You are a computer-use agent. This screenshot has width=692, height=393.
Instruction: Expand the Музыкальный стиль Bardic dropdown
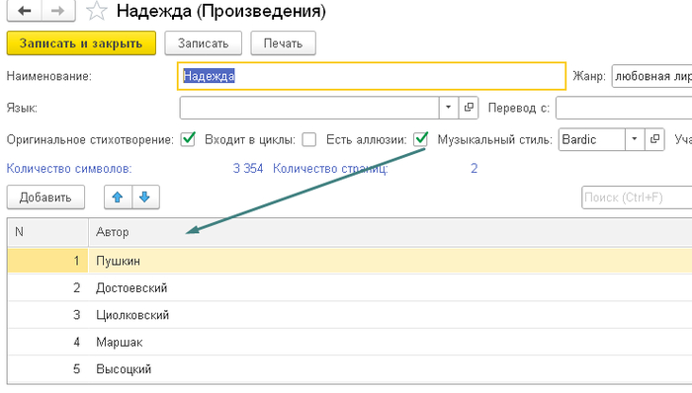pyautogui.click(x=635, y=139)
